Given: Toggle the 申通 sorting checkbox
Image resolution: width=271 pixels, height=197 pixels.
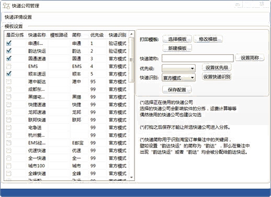Looking at the screenshot, I should pos(9,43).
